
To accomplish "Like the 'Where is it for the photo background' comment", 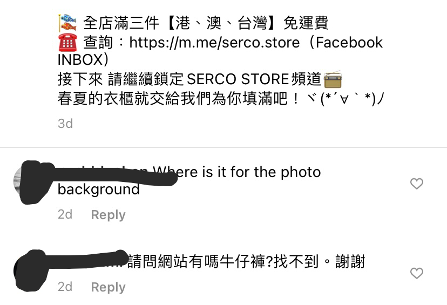I will click(416, 184).
